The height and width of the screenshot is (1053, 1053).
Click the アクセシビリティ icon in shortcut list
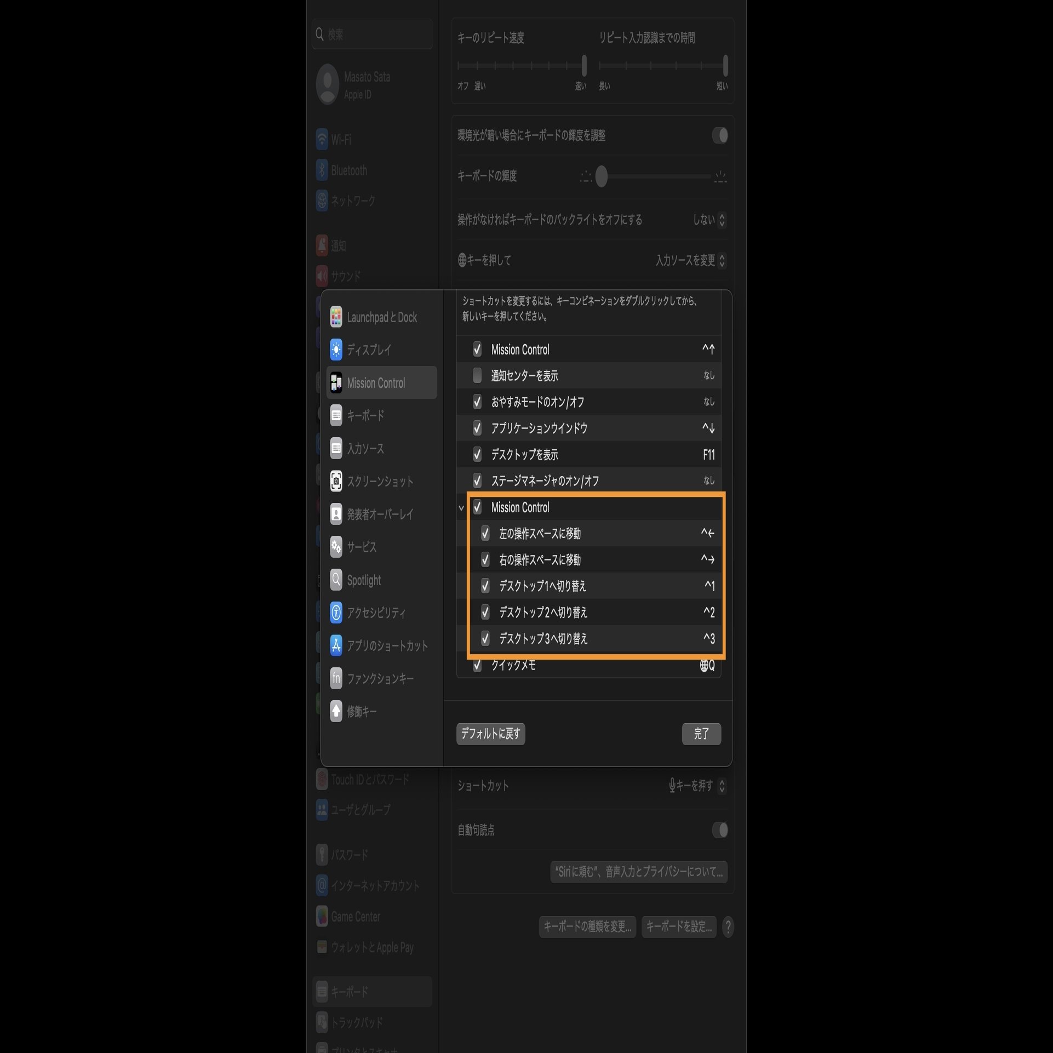(336, 613)
